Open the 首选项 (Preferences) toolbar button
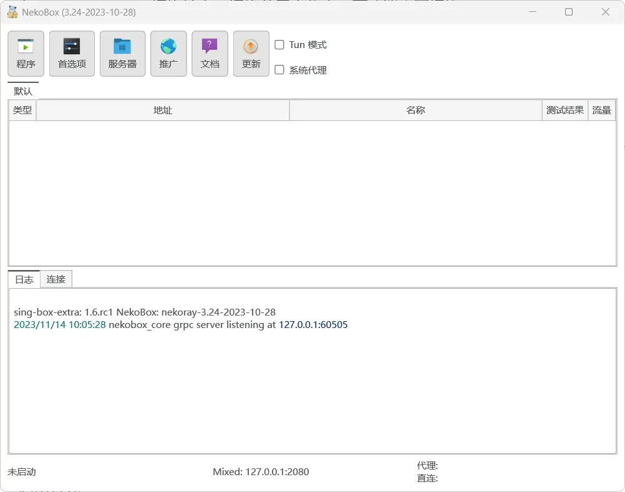 (72, 54)
